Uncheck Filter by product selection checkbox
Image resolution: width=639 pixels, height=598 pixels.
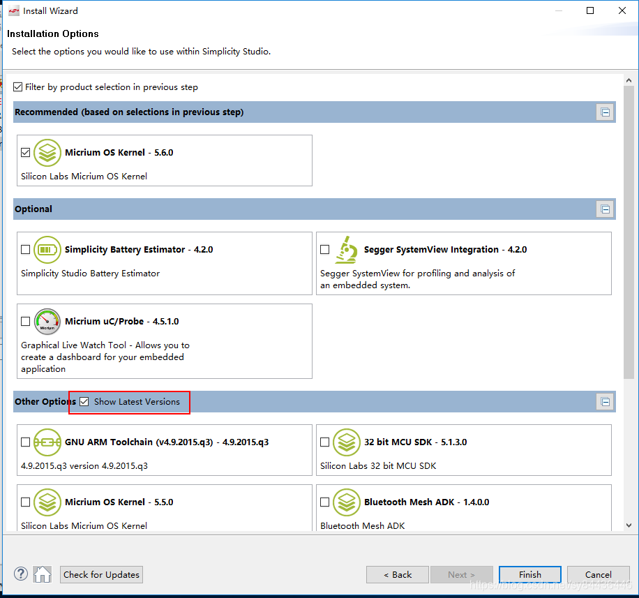click(17, 87)
